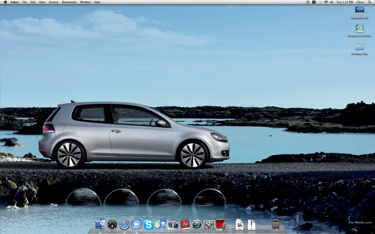
Task: Open the Bookmarks menu
Action: pyautogui.click(x=69, y=2)
